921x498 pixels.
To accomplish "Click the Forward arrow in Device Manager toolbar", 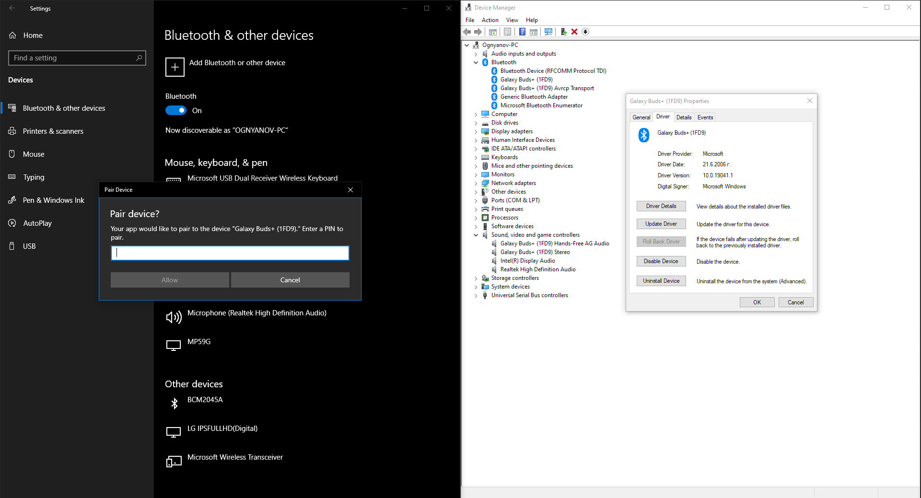I will [478, 32].
